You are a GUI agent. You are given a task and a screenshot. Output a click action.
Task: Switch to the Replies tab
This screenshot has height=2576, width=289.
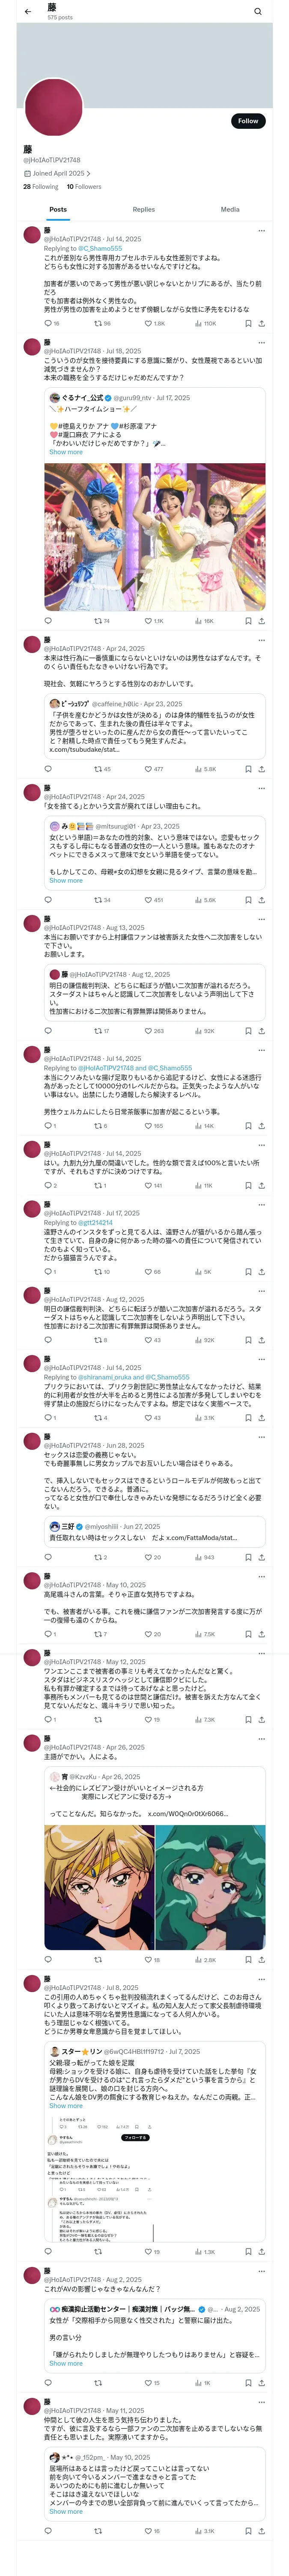point(143,210)
